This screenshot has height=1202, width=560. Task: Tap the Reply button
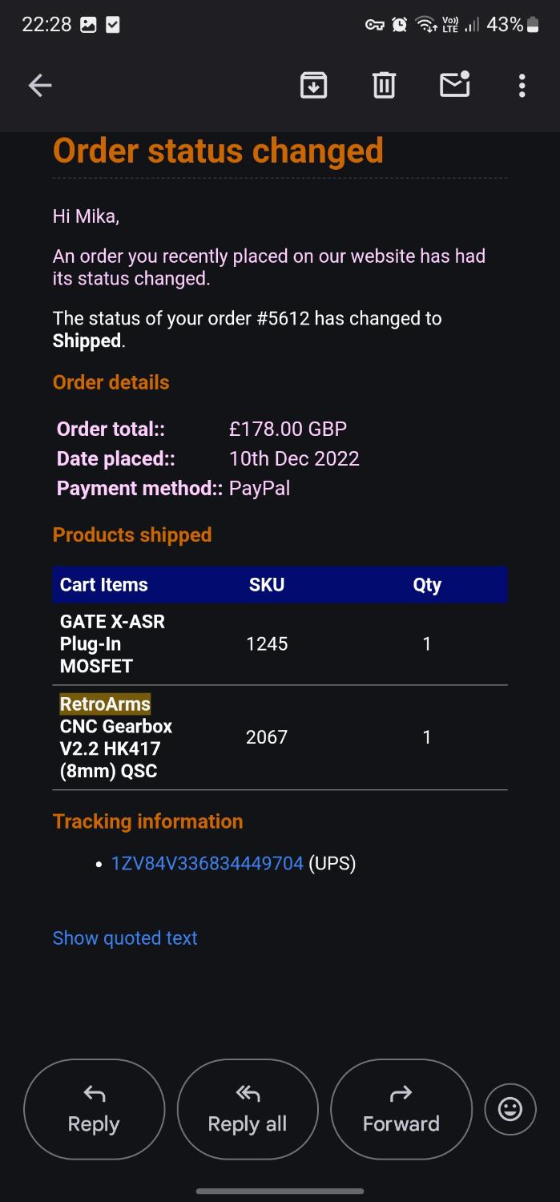[x=94, y=1109]
